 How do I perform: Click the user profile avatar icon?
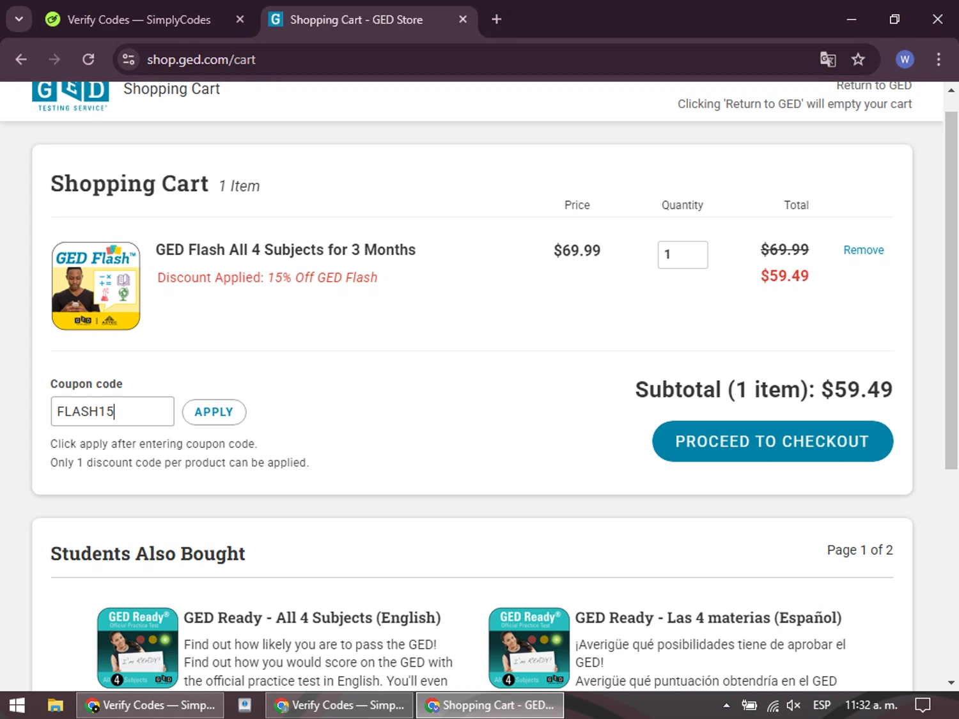click(904, 59)
